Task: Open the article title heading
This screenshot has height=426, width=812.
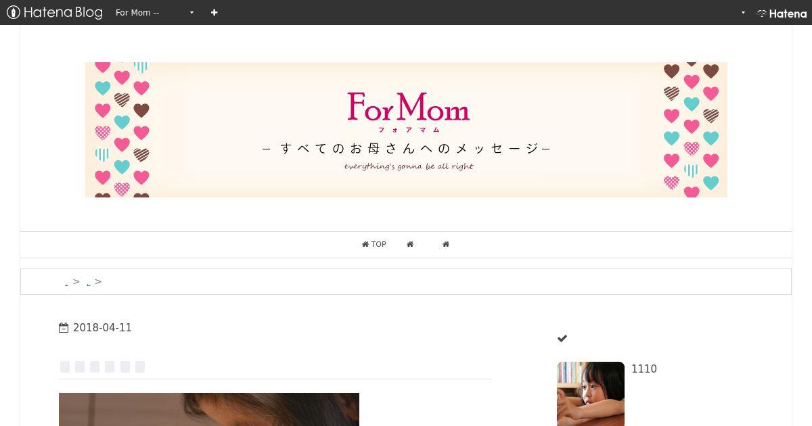Action: [x=102, y=366]
